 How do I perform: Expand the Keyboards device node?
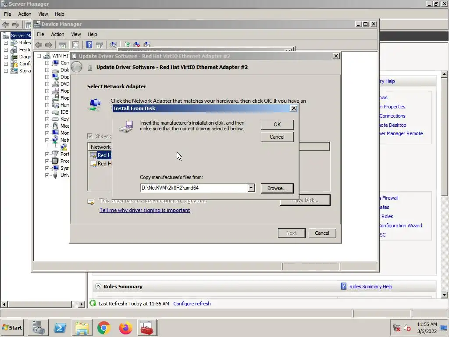(x=47, y=119)
